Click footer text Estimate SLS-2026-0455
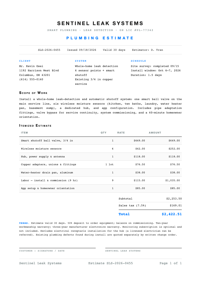 coord(111,263)
